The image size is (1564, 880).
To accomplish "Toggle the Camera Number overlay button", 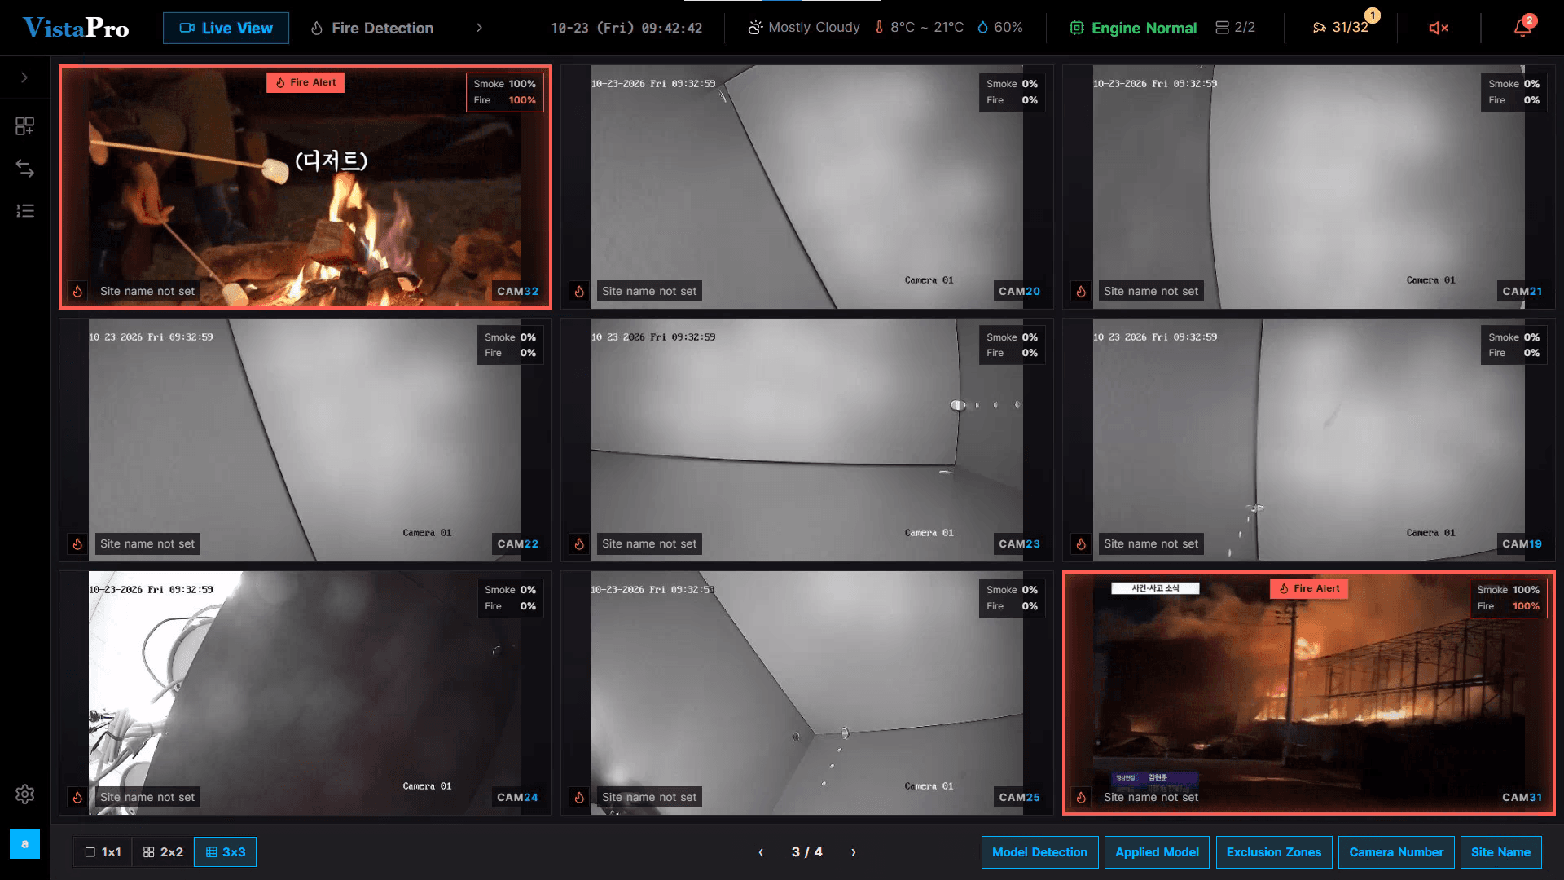I will coord(1396,852).
